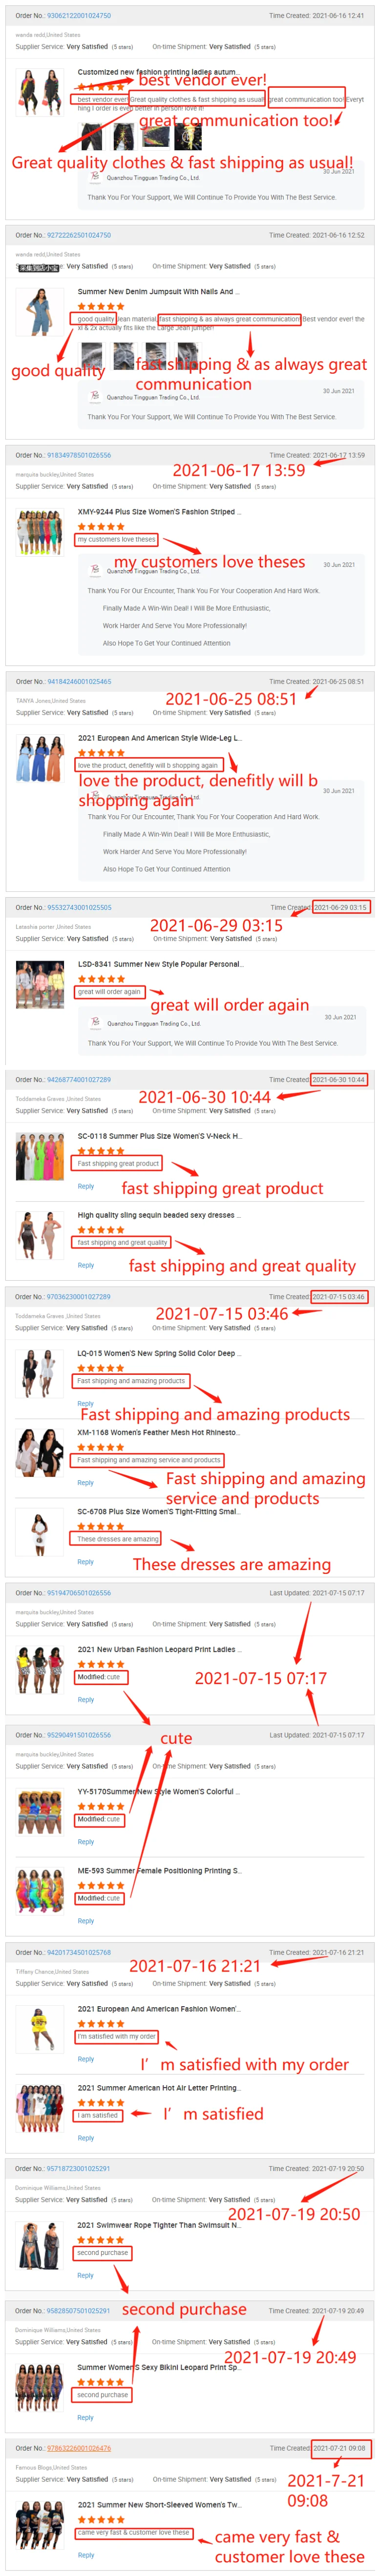Click Reply under SC-0118 Summer Plus Size review
This screenshot has height=2576, width=380.
click(86, 1186)
